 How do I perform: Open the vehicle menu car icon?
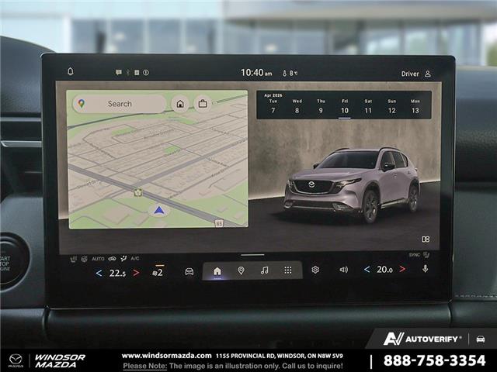[x=189, y=271]
